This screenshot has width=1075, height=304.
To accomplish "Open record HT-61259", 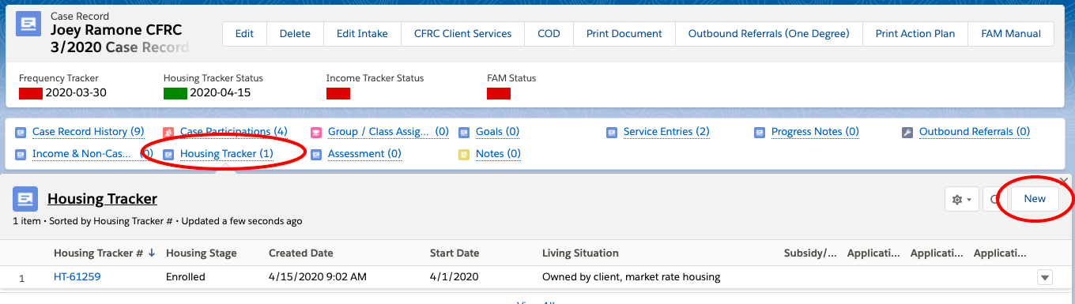I will coord(77,277).
